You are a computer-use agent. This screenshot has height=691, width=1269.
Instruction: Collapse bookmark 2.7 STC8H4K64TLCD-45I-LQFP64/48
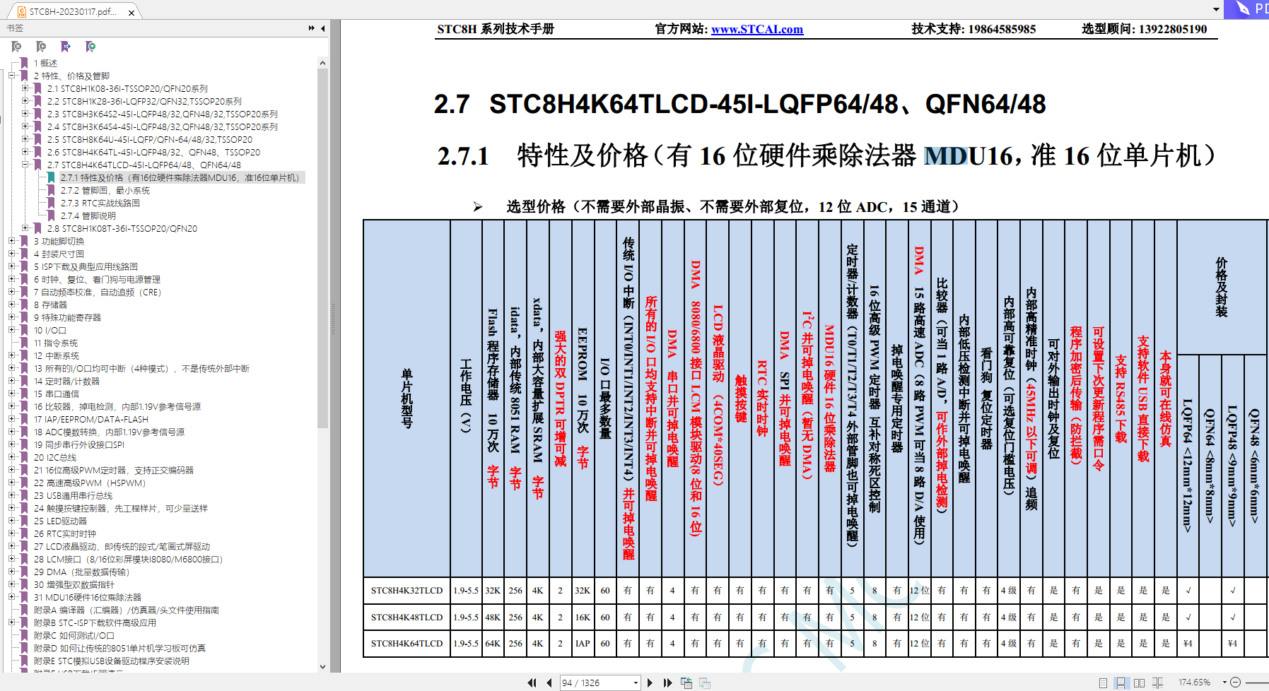tap(25, 165)
